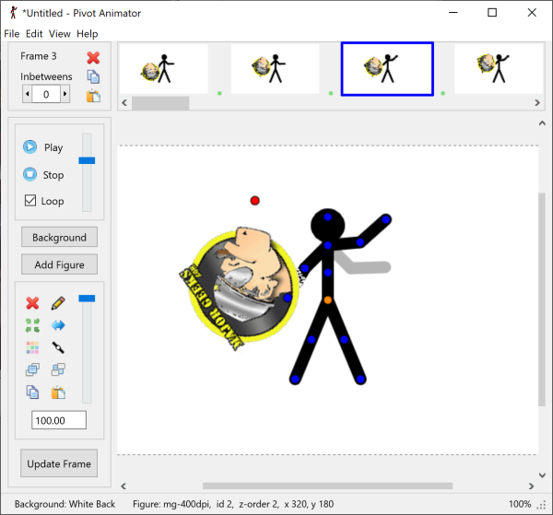Click the Add Figure button

[x=59, y=264]
